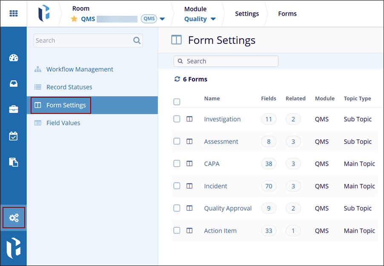Viewport: 384px width, 266px height.
Task: Open the settings gears icon
Action: click(14, 218)
